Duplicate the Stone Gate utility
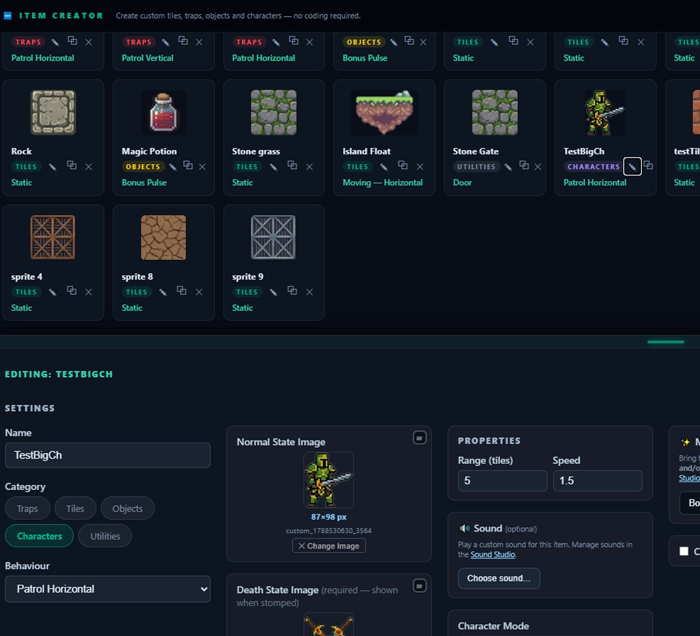 click(524, 166)
